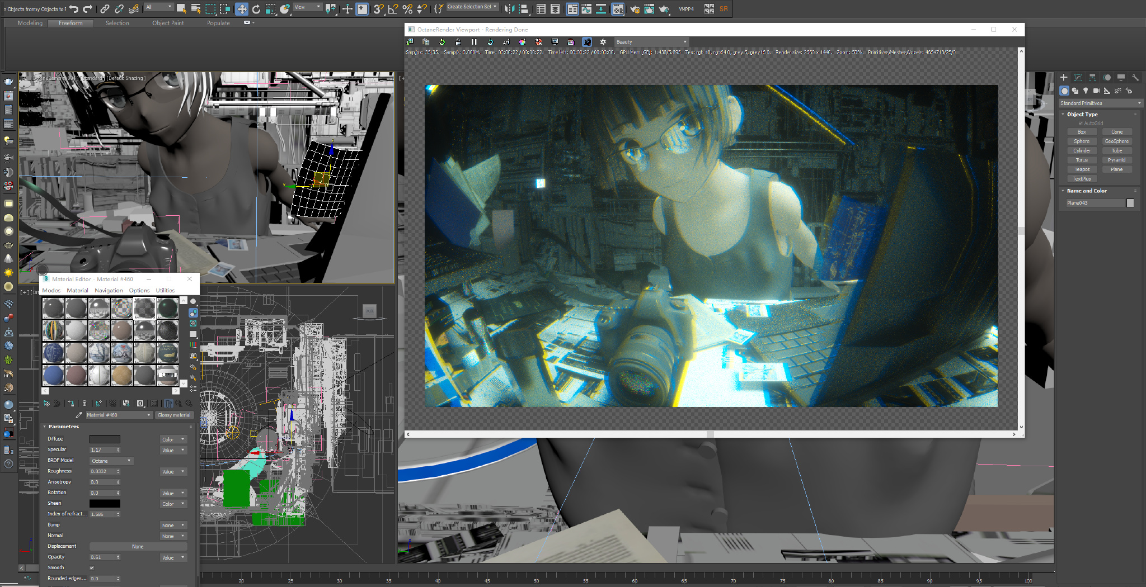Click the Diffuse color swatch

pos(105,439)
